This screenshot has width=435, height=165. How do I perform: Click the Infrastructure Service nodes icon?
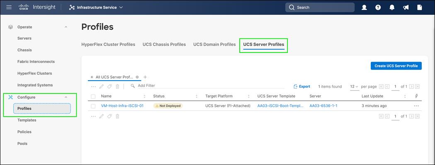click(x=72, y=7)
